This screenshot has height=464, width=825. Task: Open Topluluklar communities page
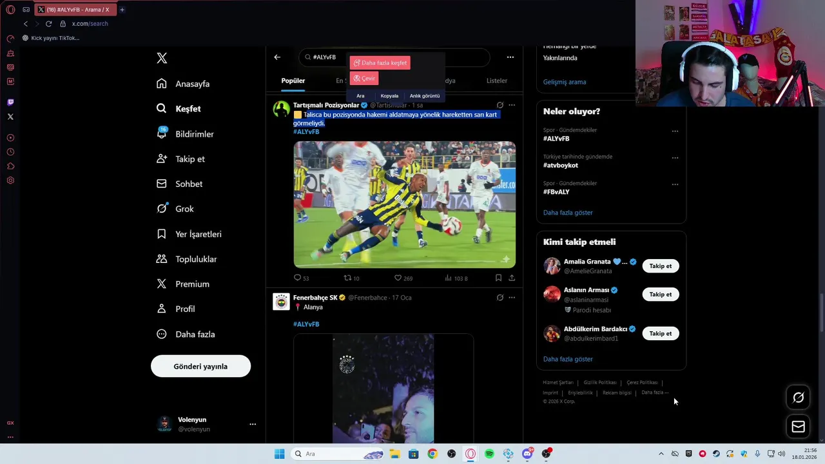(x=187, y=259)
